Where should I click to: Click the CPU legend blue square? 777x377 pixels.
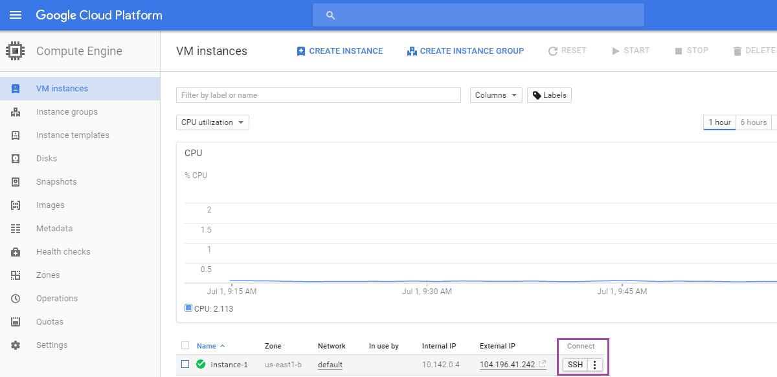[188, 308]
